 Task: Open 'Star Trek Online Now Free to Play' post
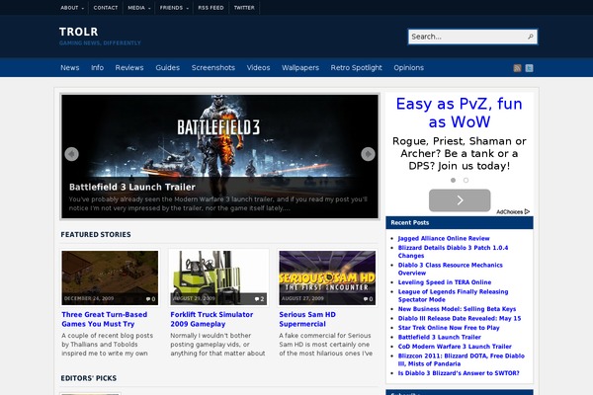(x=449, y=328)
